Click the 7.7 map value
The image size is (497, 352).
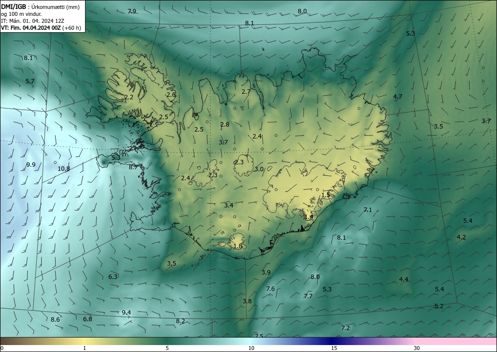tap(308, 296)
